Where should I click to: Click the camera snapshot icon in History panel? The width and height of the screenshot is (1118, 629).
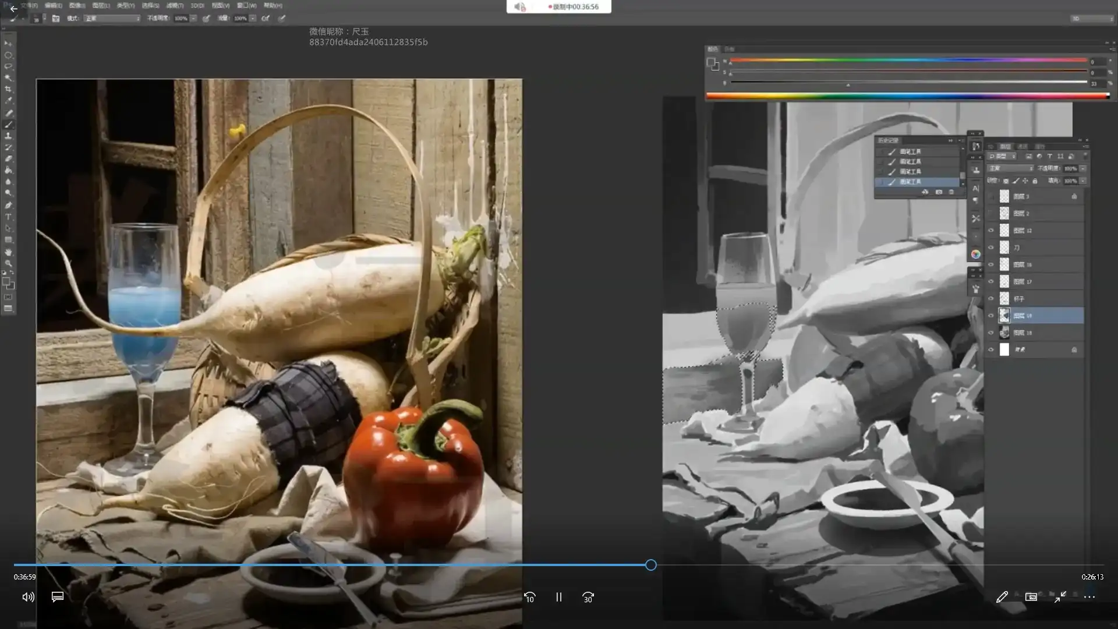click(x=939, y=192)
